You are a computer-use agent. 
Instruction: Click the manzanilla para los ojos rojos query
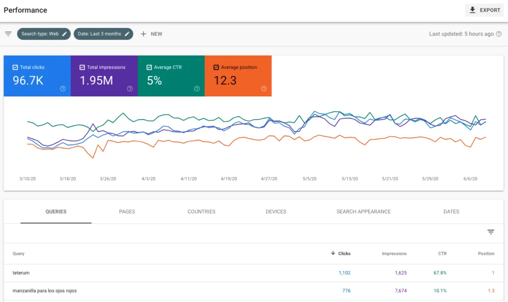[x=44, y=291]
